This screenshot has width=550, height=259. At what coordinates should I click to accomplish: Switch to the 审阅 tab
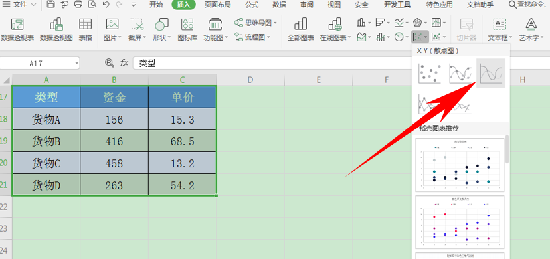click(x=307, y=5)
